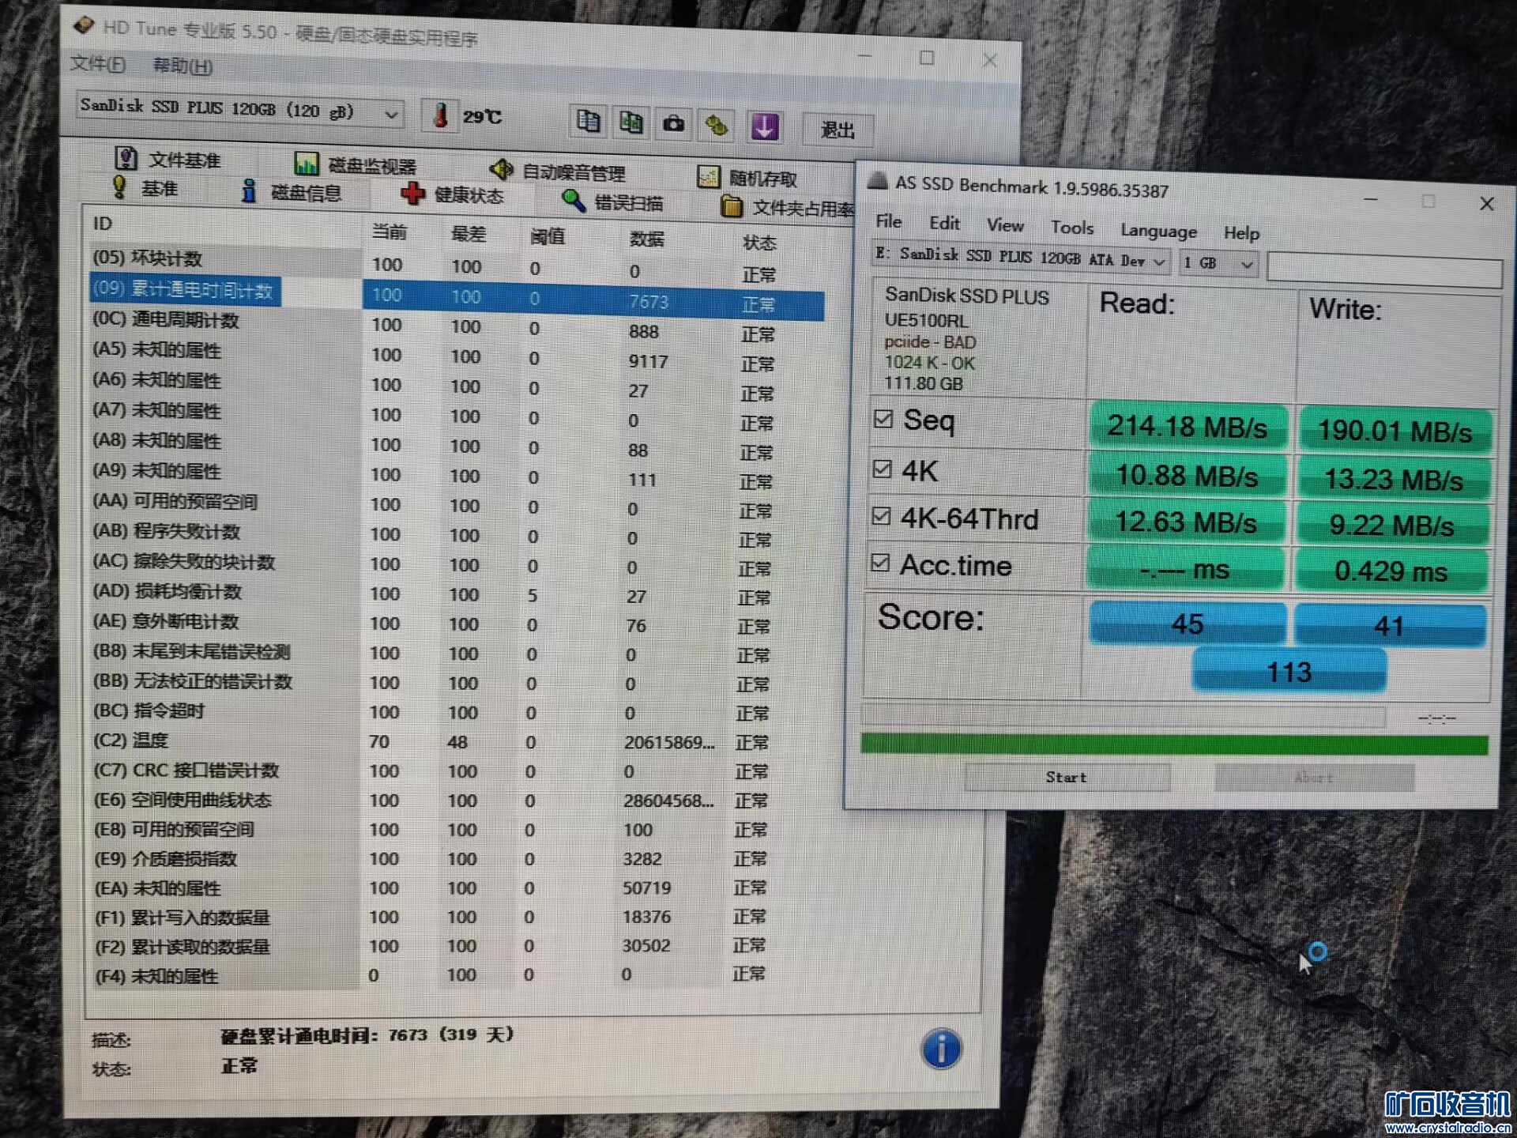Expand the 1 GB test size dropdown
Screen dimensions: 1517x1138
click(x=1246, y=264)
